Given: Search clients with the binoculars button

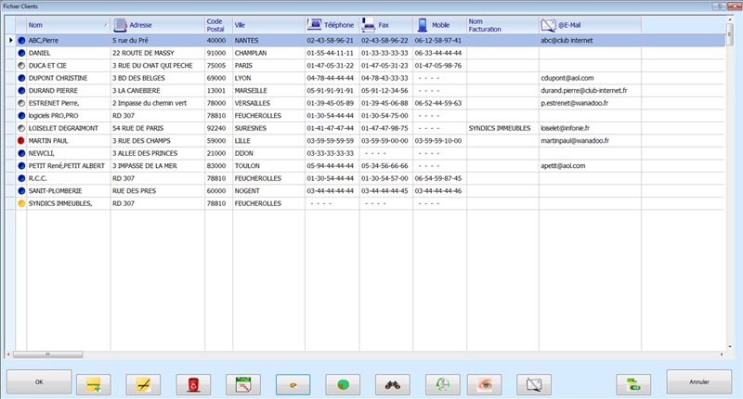Looking at the screenshot, I should pyautogui.click(x=392, y=382).
